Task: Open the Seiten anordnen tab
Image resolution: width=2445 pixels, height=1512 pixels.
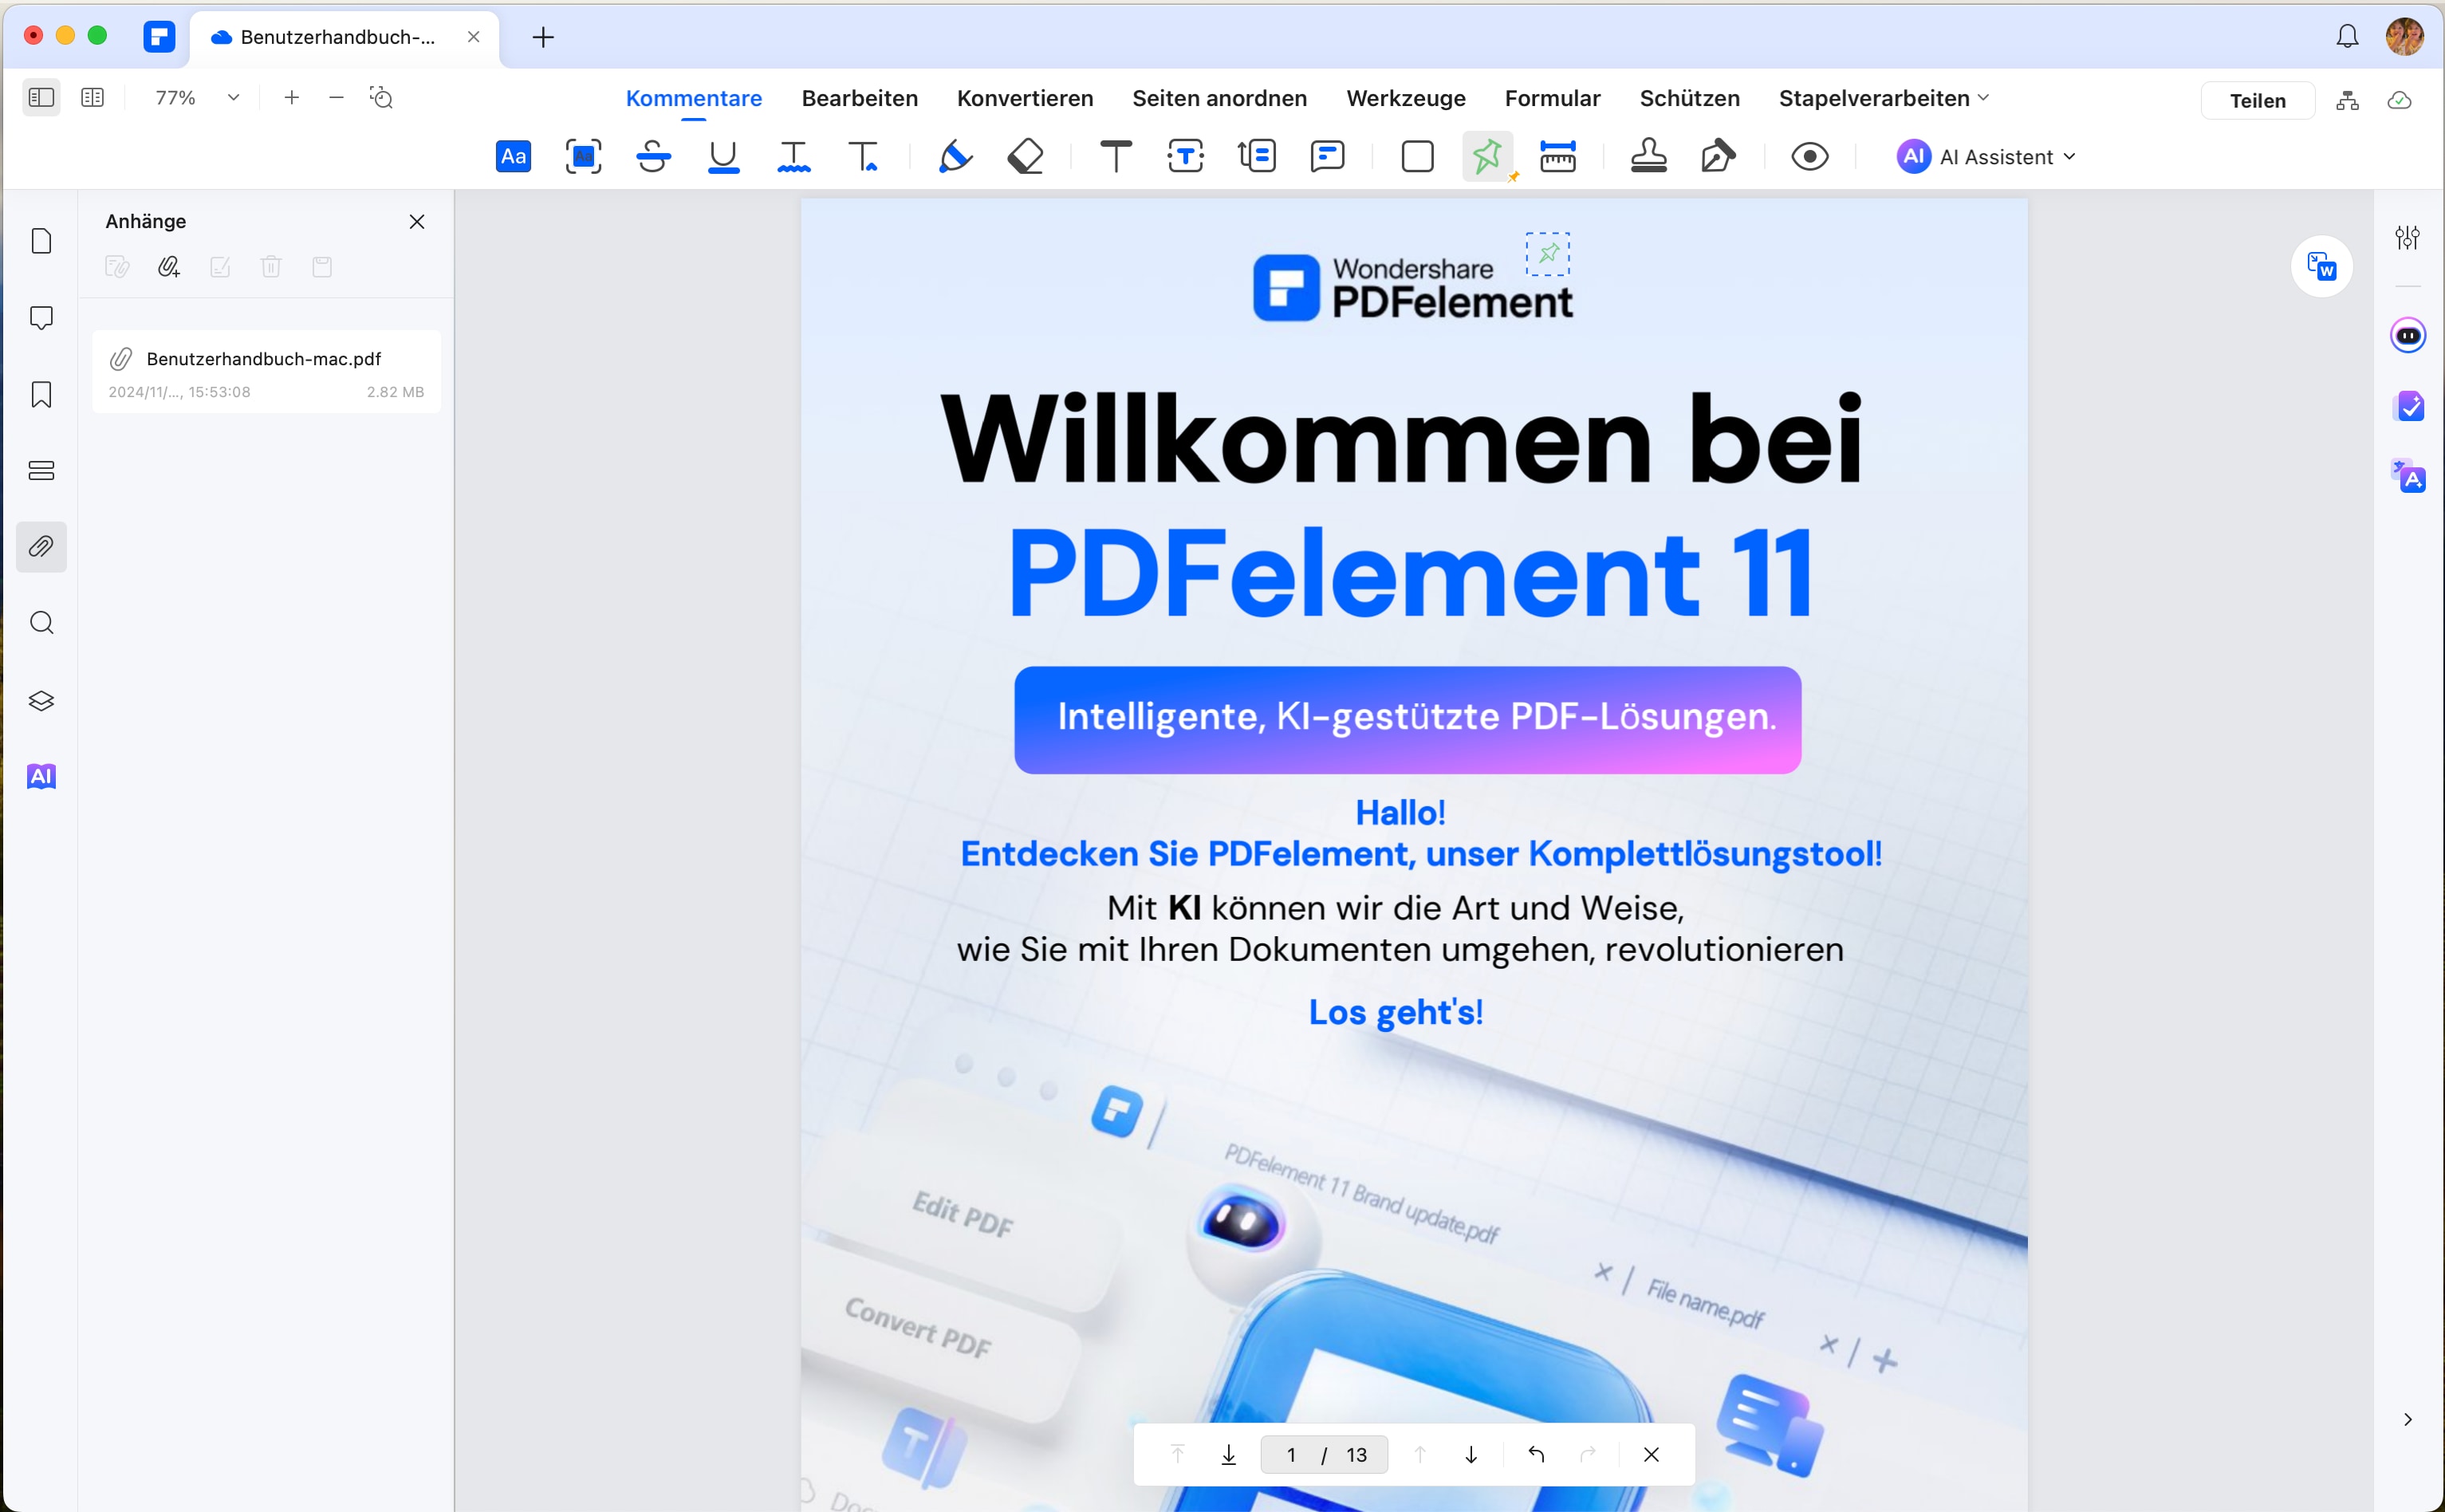Action: [x=1219, y=98]
